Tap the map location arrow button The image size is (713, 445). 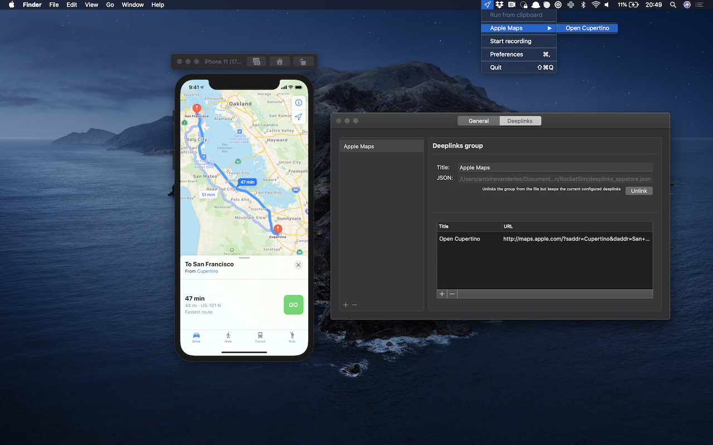click(x=299, y=117)
